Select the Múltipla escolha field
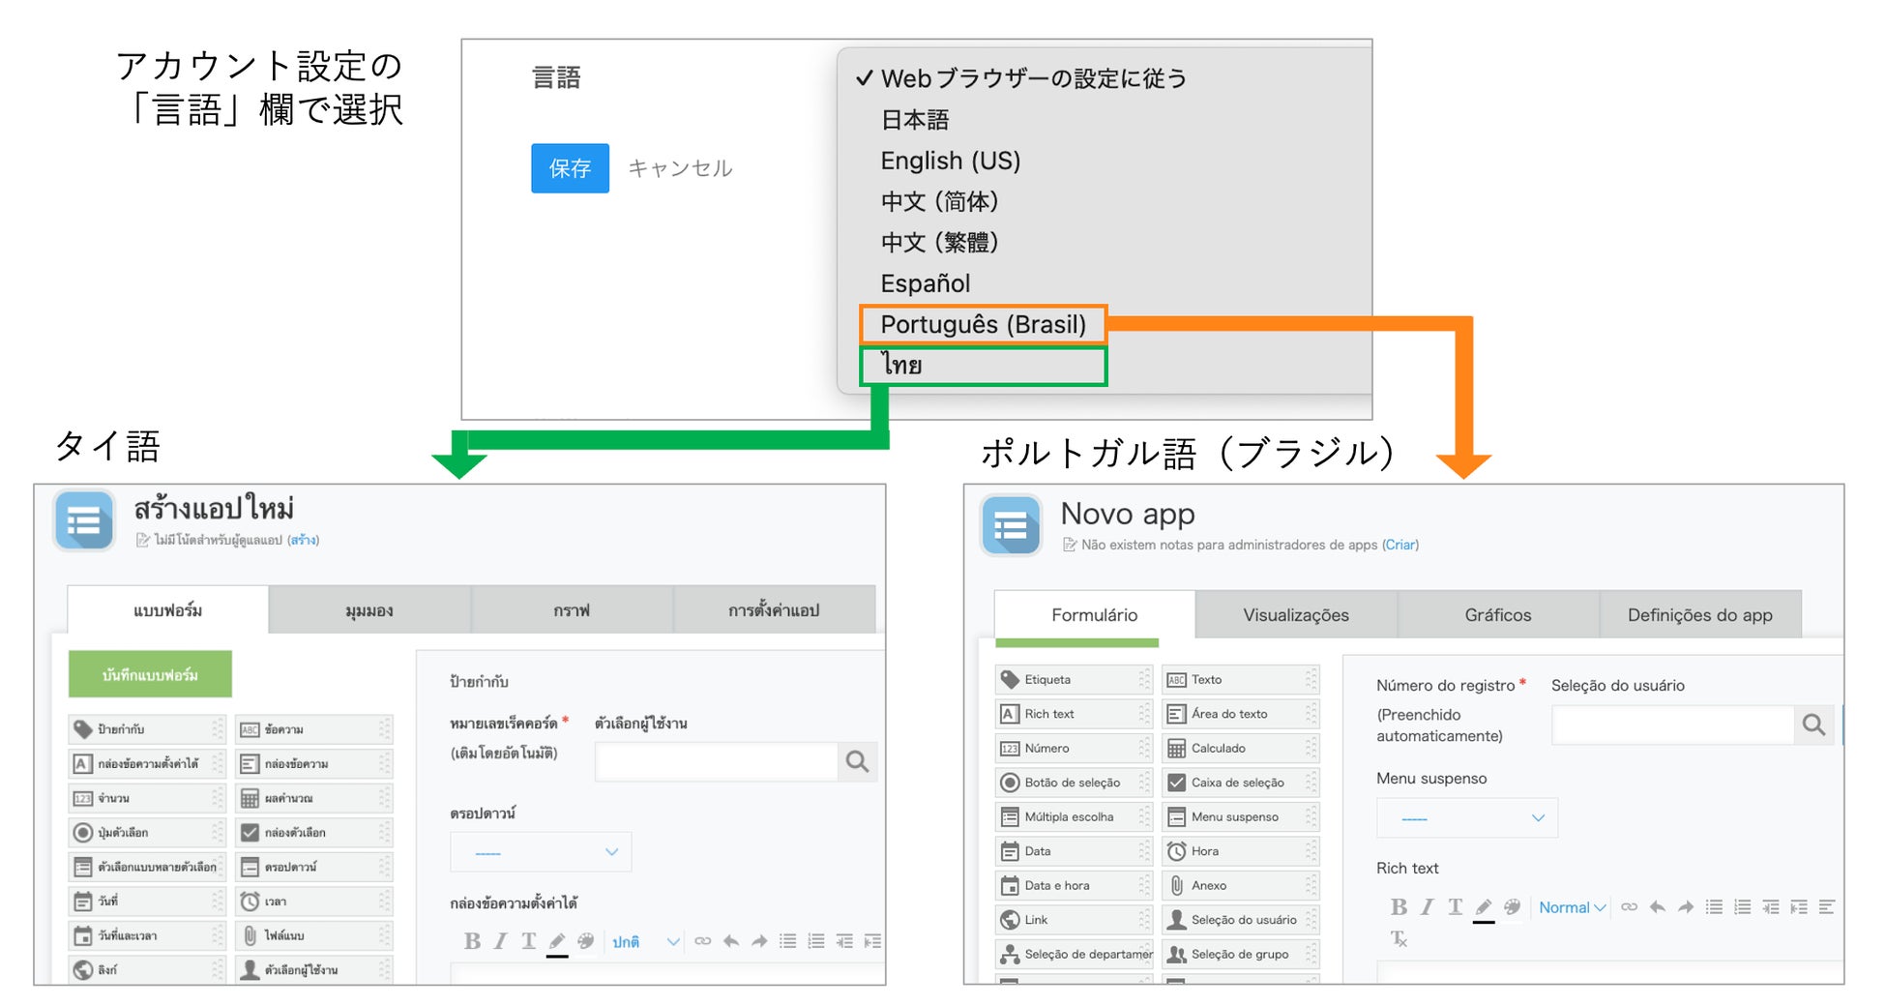 point(1074,816)
